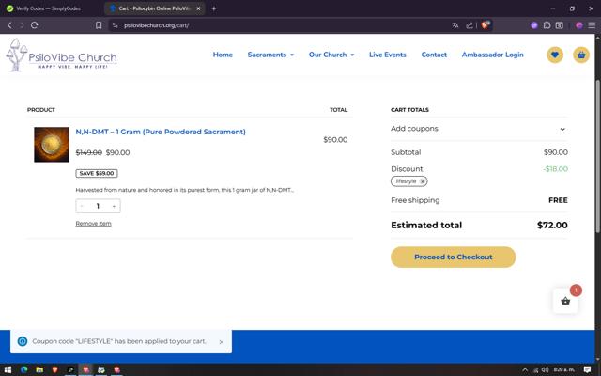Click the PsiloVibe Church logo

pos(61,55)
